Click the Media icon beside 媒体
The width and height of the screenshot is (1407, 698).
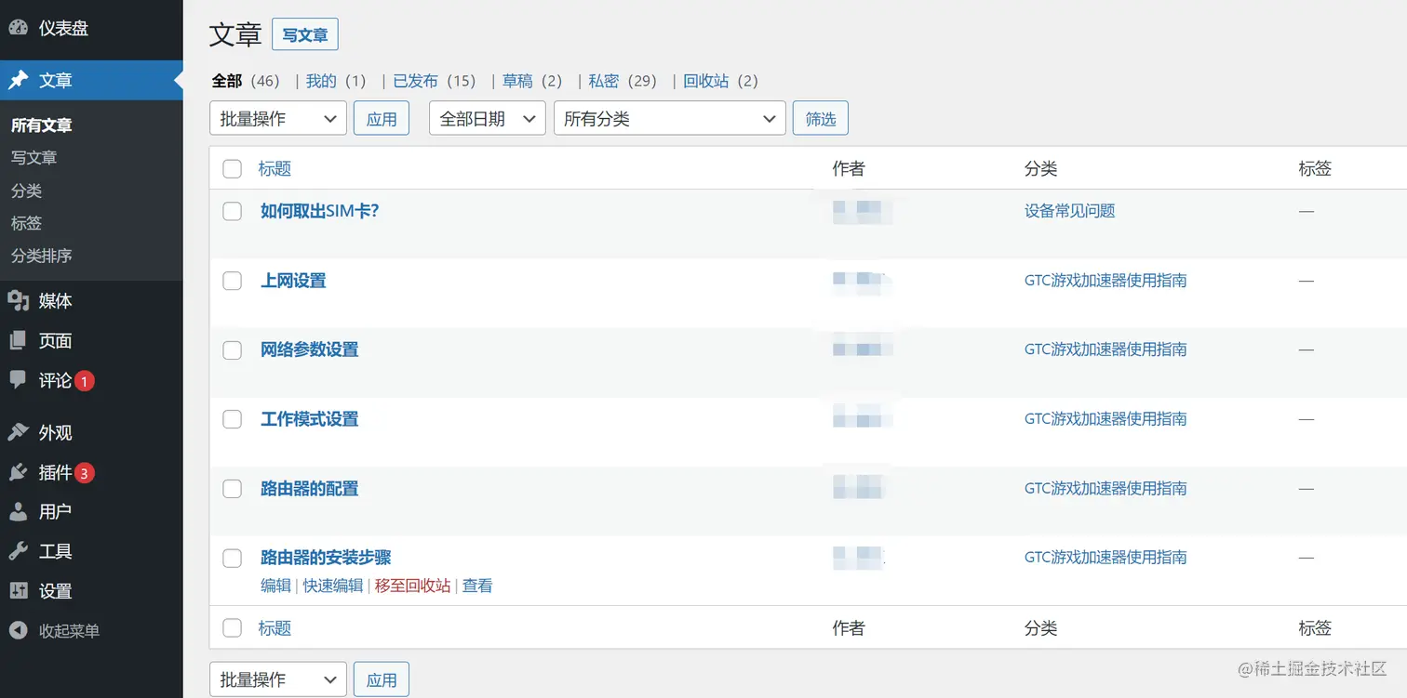19,300
